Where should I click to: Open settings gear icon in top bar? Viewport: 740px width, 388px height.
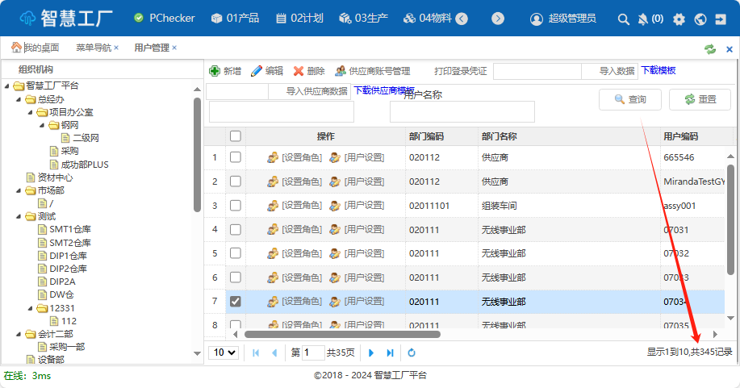click(679, 19)
